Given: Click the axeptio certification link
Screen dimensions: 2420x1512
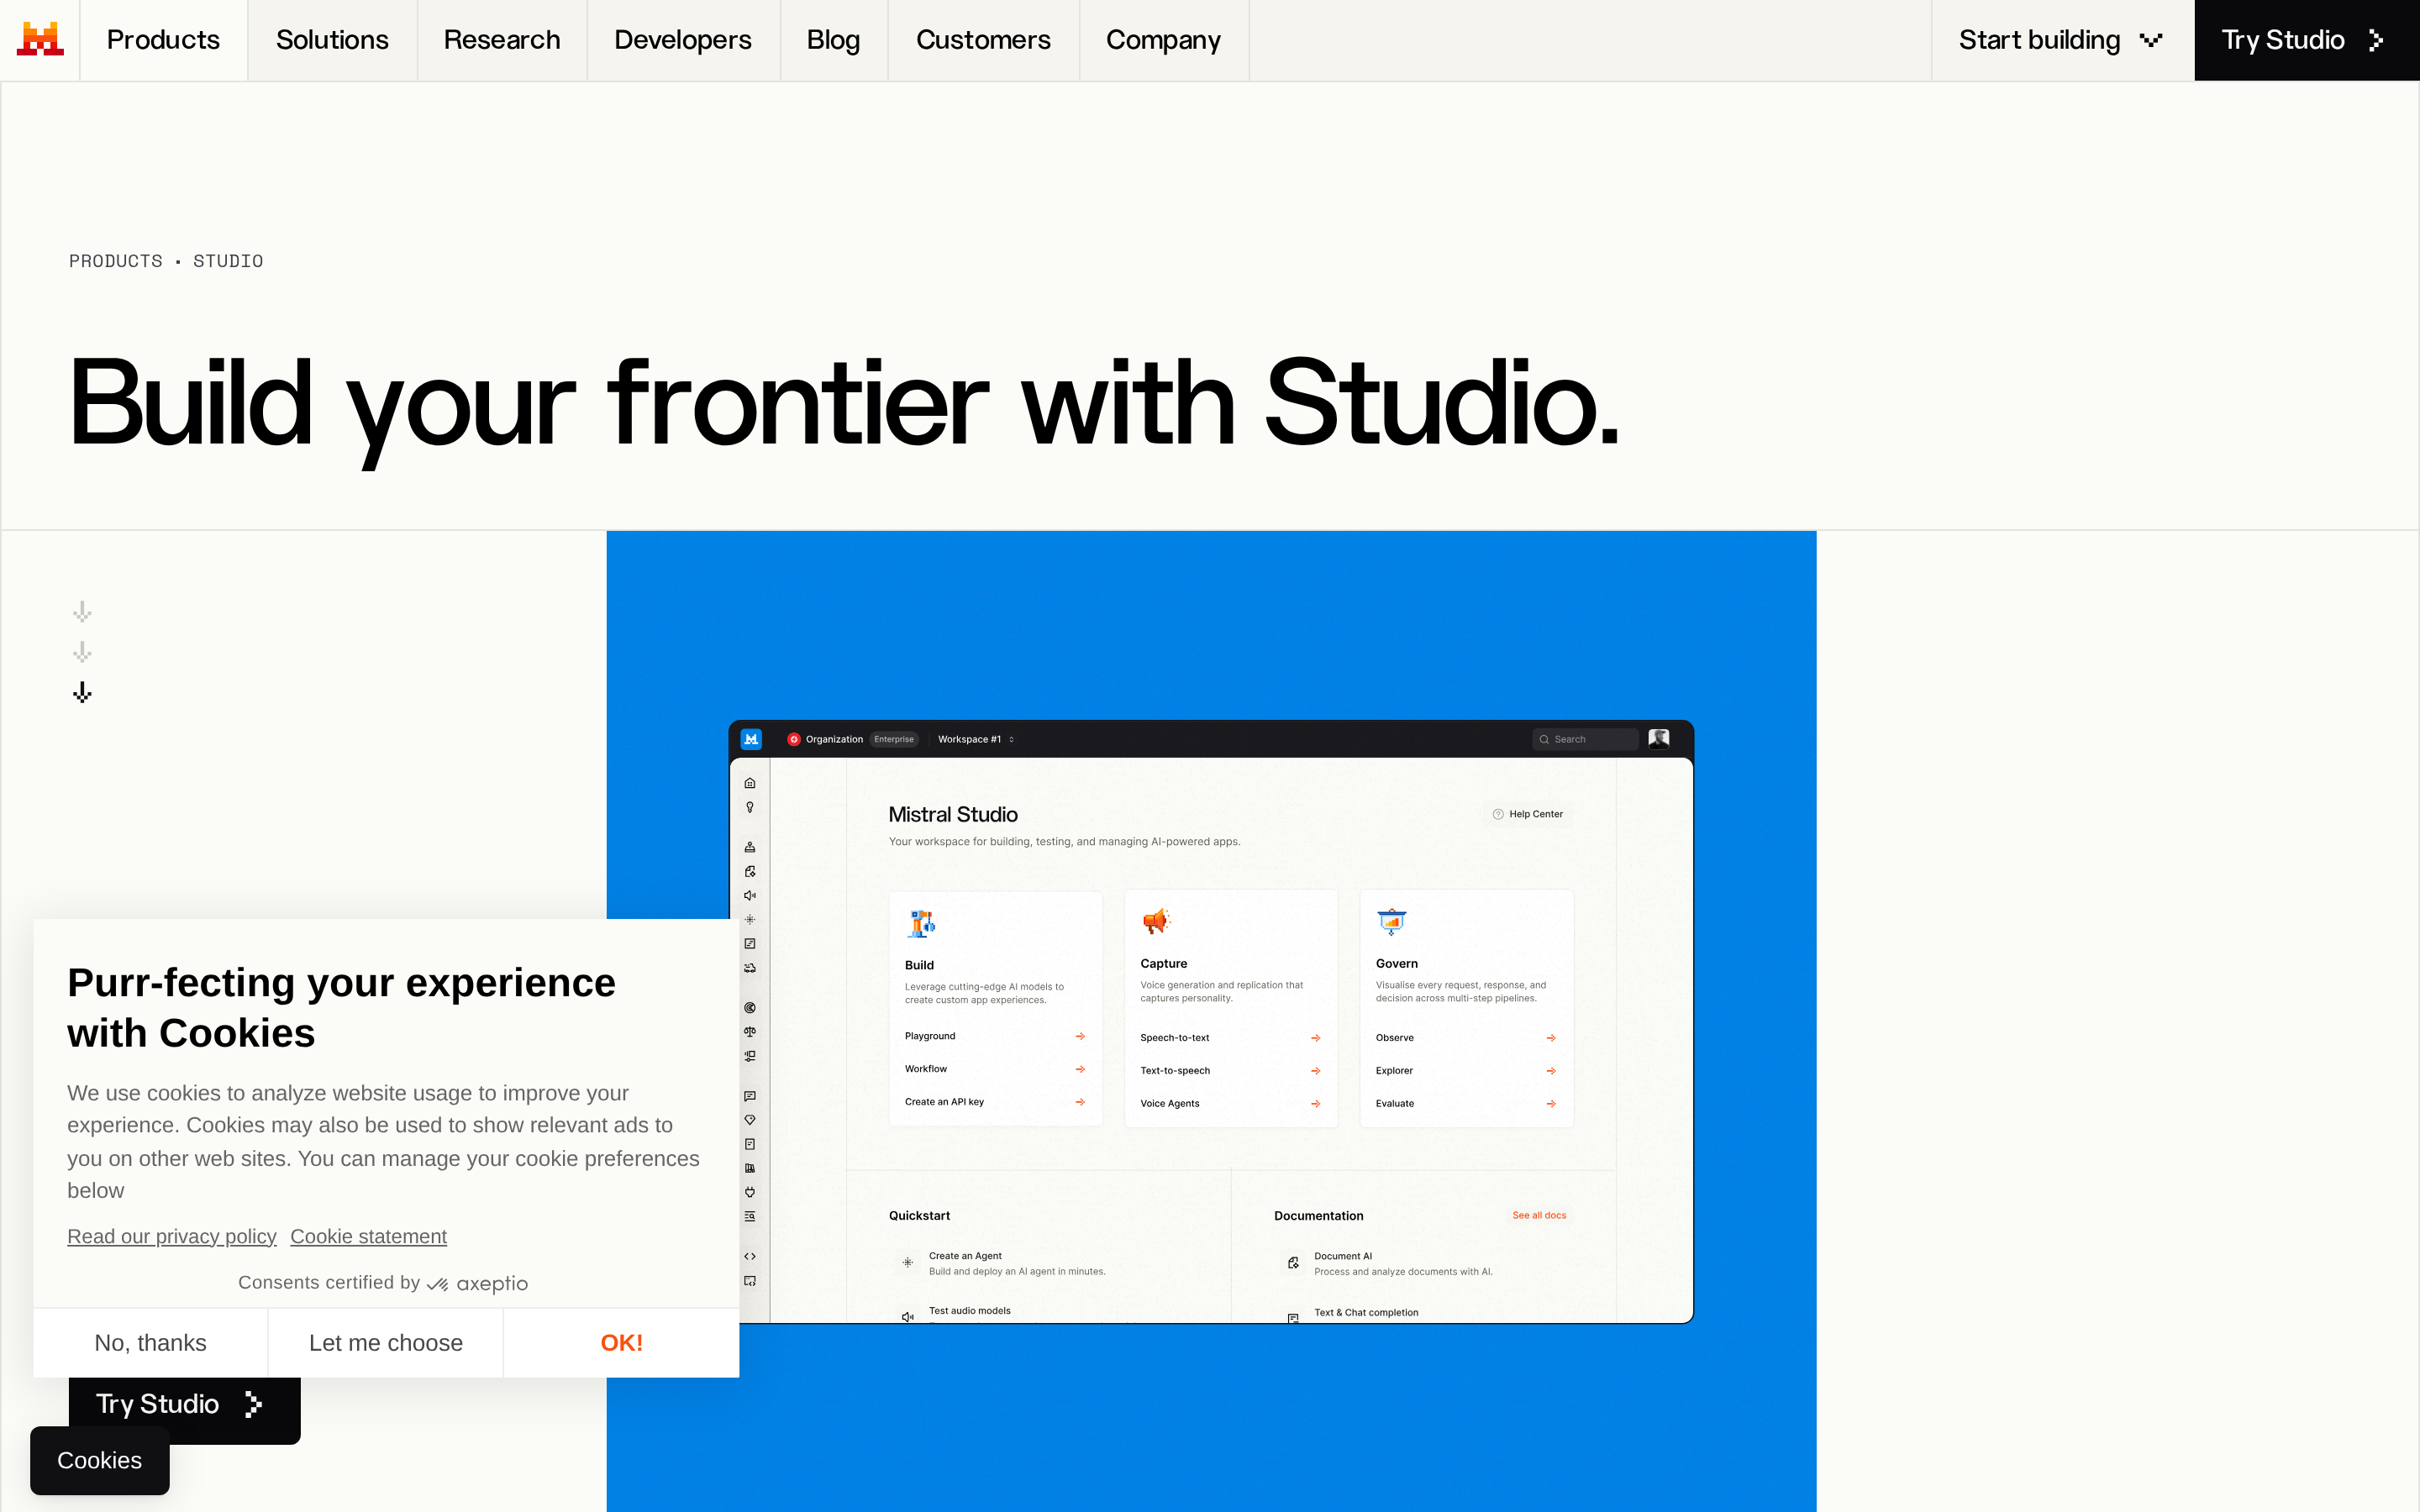Looking at the screenshot, I should tap(477, 1283).
